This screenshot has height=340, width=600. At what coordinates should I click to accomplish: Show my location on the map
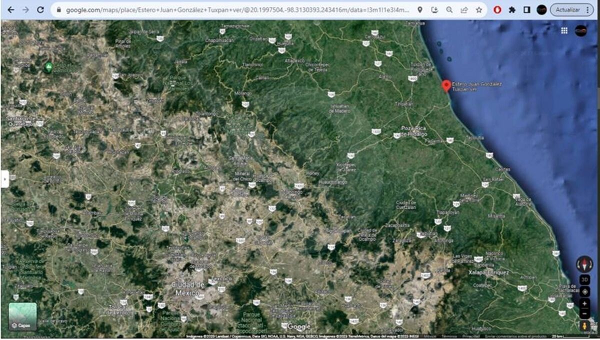click(584, 292)
